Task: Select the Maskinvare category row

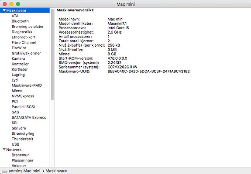Action: tap(25, 10)
